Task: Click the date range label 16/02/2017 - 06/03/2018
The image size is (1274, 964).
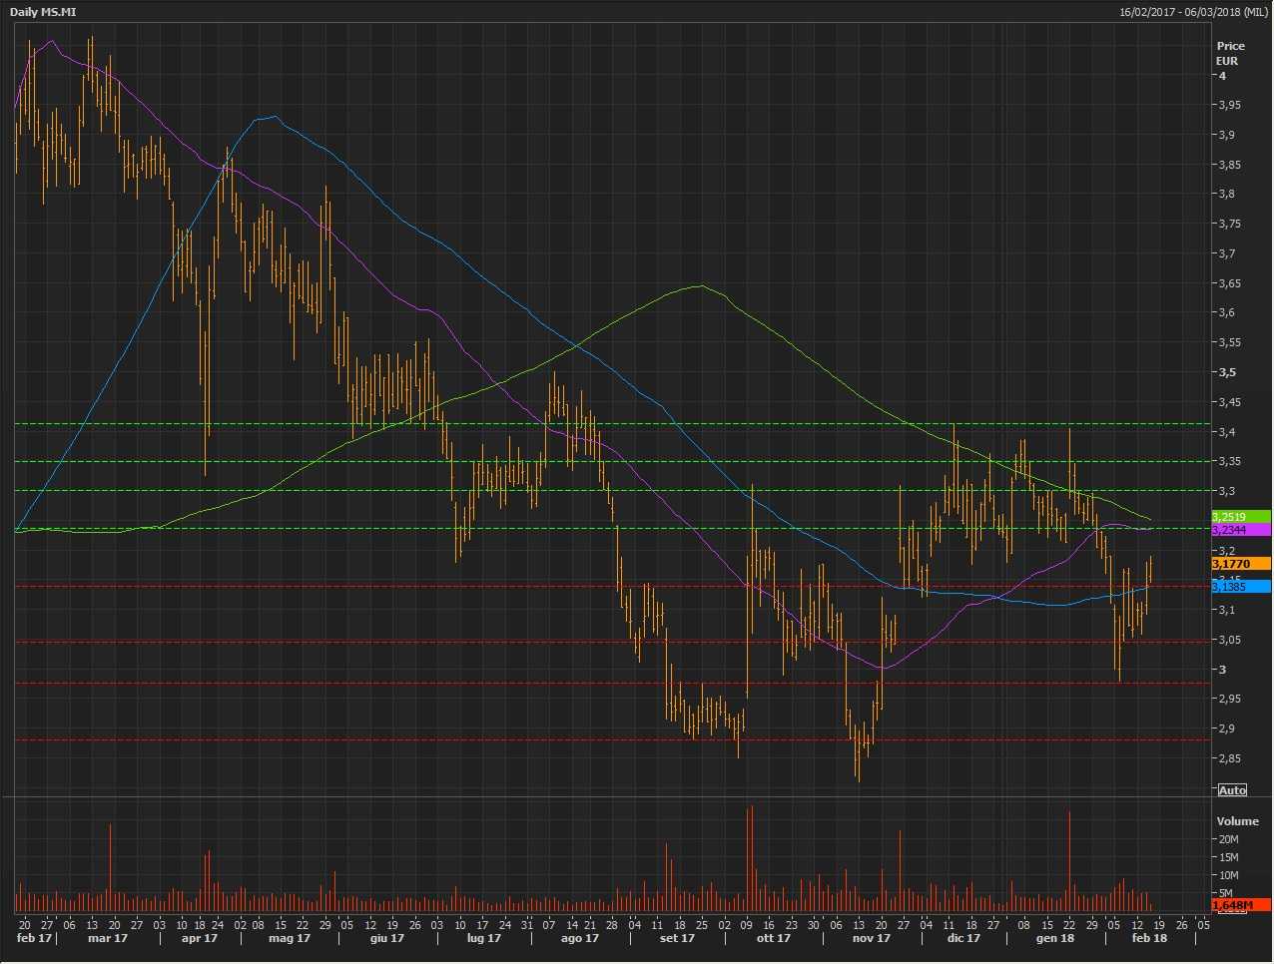Action: coord(1193,12)
